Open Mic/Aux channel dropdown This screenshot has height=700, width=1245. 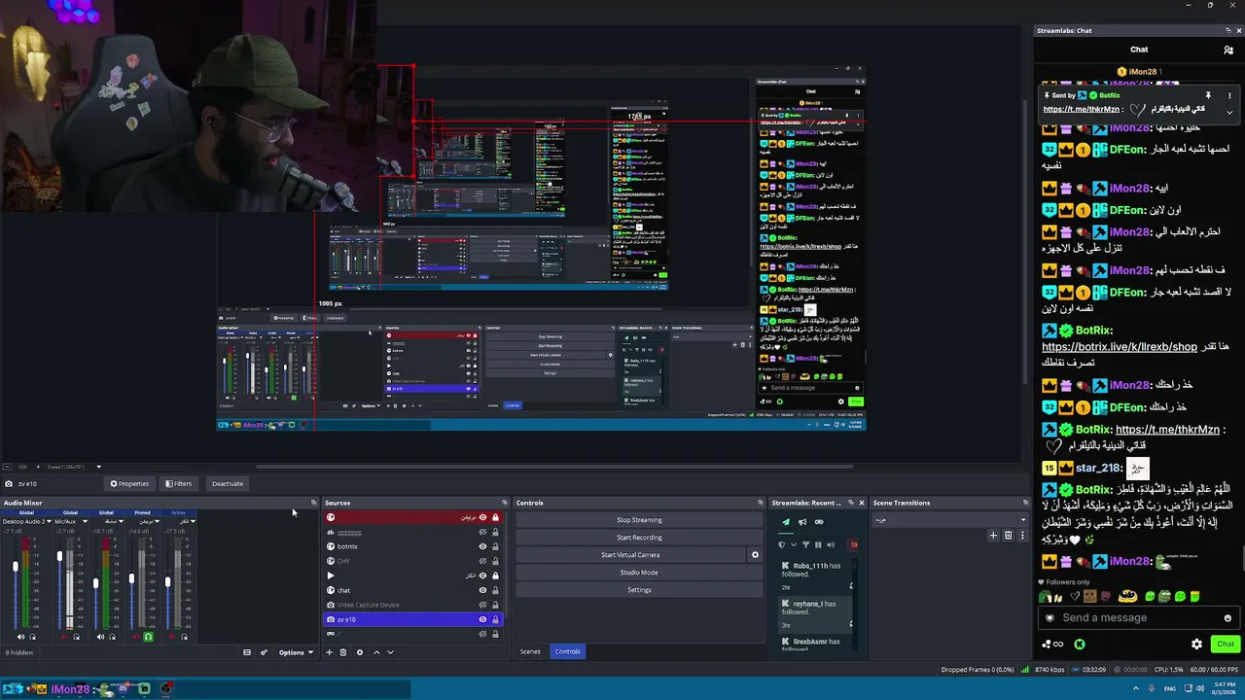85,522
